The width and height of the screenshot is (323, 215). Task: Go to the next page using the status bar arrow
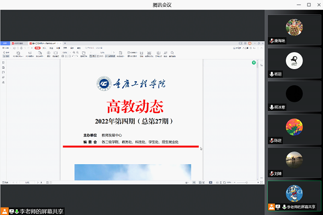click(38, 182)
